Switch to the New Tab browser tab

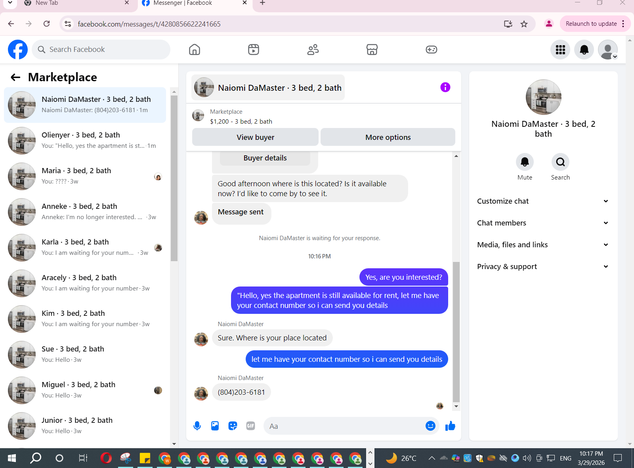click(x=75, y=3)
